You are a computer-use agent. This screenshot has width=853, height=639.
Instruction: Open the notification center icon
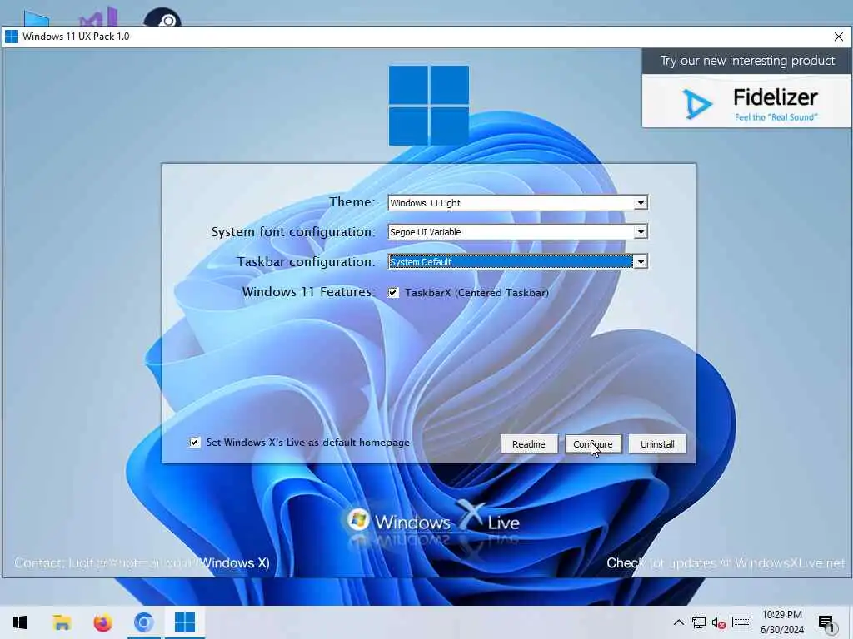tap(826, 622)
